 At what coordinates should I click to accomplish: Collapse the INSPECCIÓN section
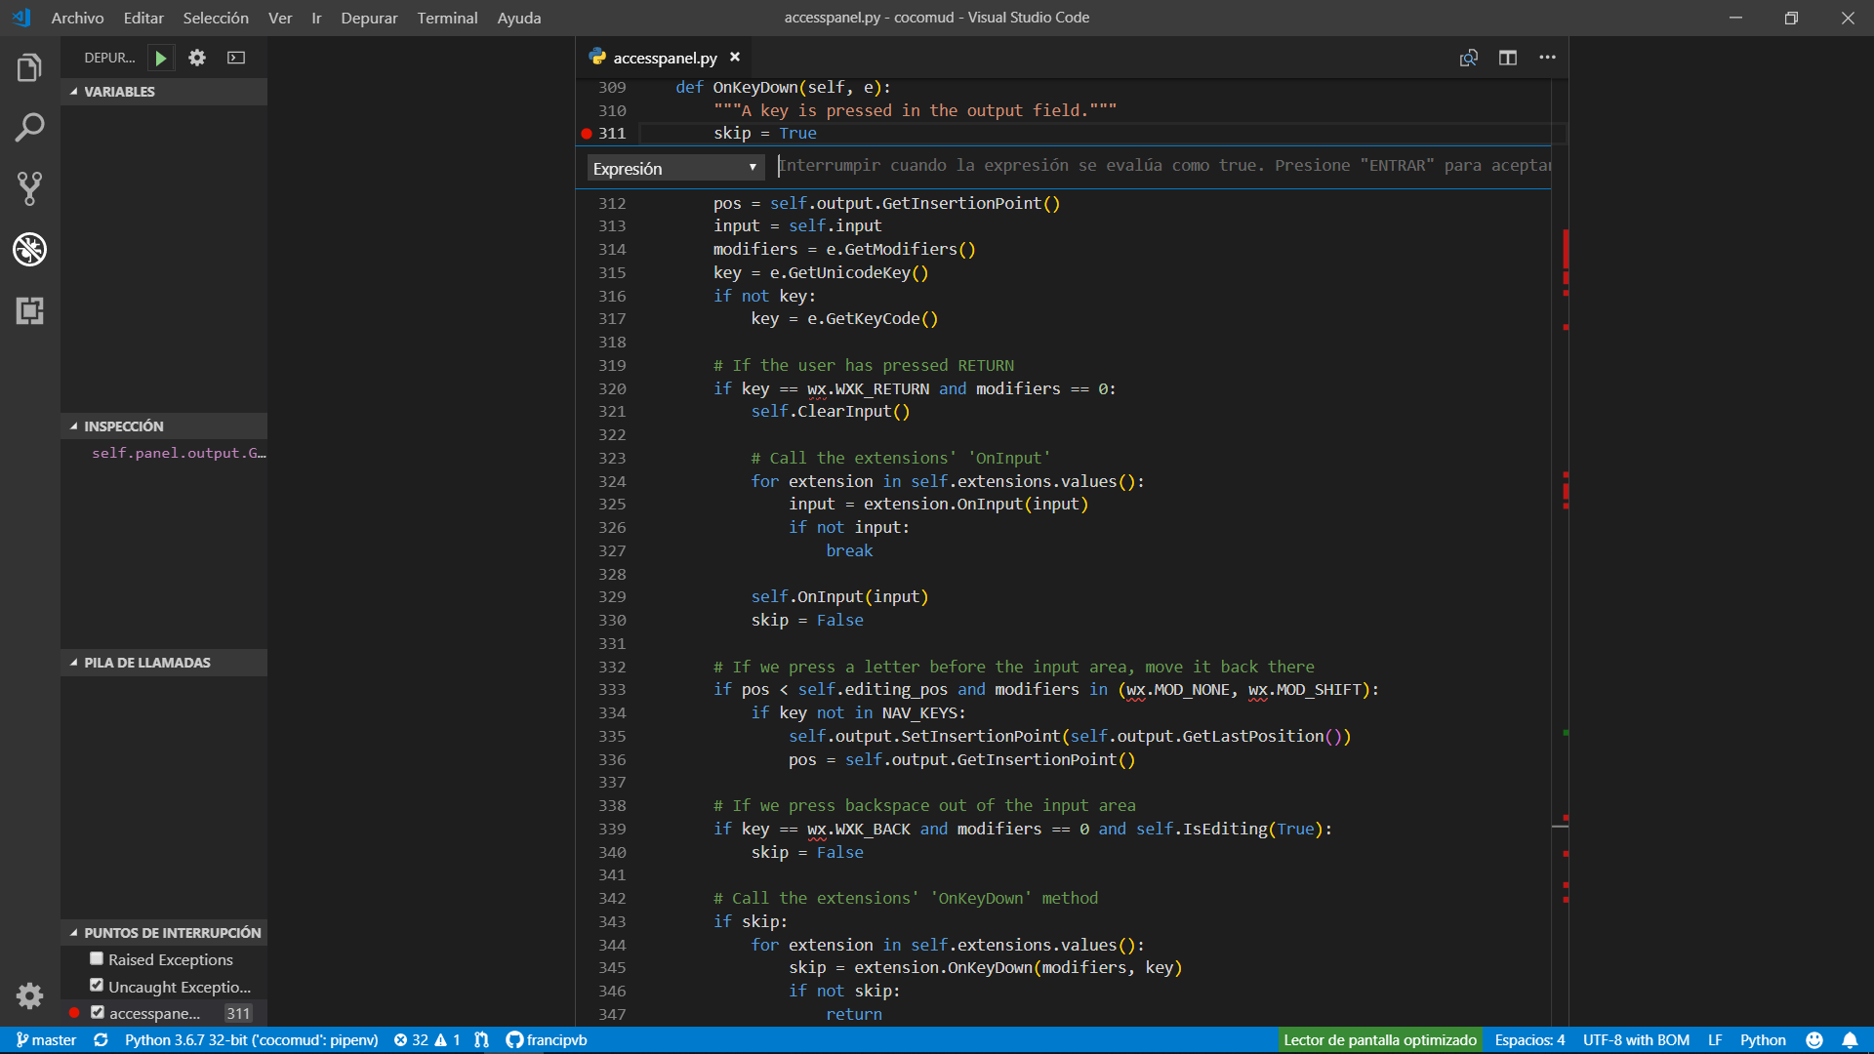pyautogui.click(x=164, y=426)
